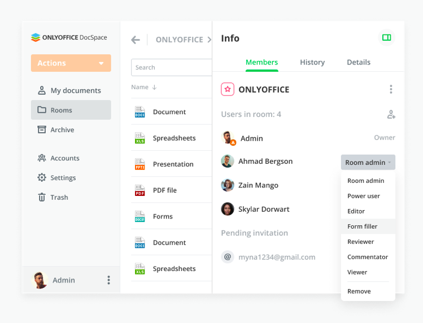
Task: Click the Settings gear icon
Action: [42, 177]
